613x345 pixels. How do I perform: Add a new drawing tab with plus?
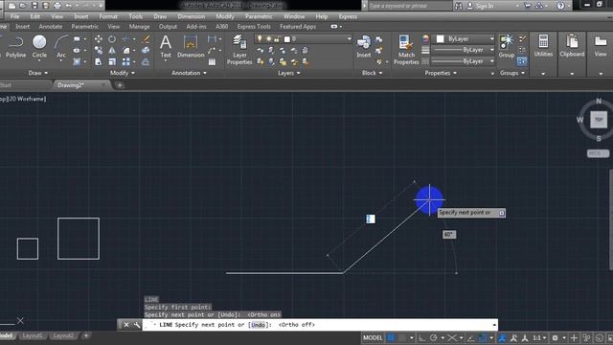pos(120,85)
